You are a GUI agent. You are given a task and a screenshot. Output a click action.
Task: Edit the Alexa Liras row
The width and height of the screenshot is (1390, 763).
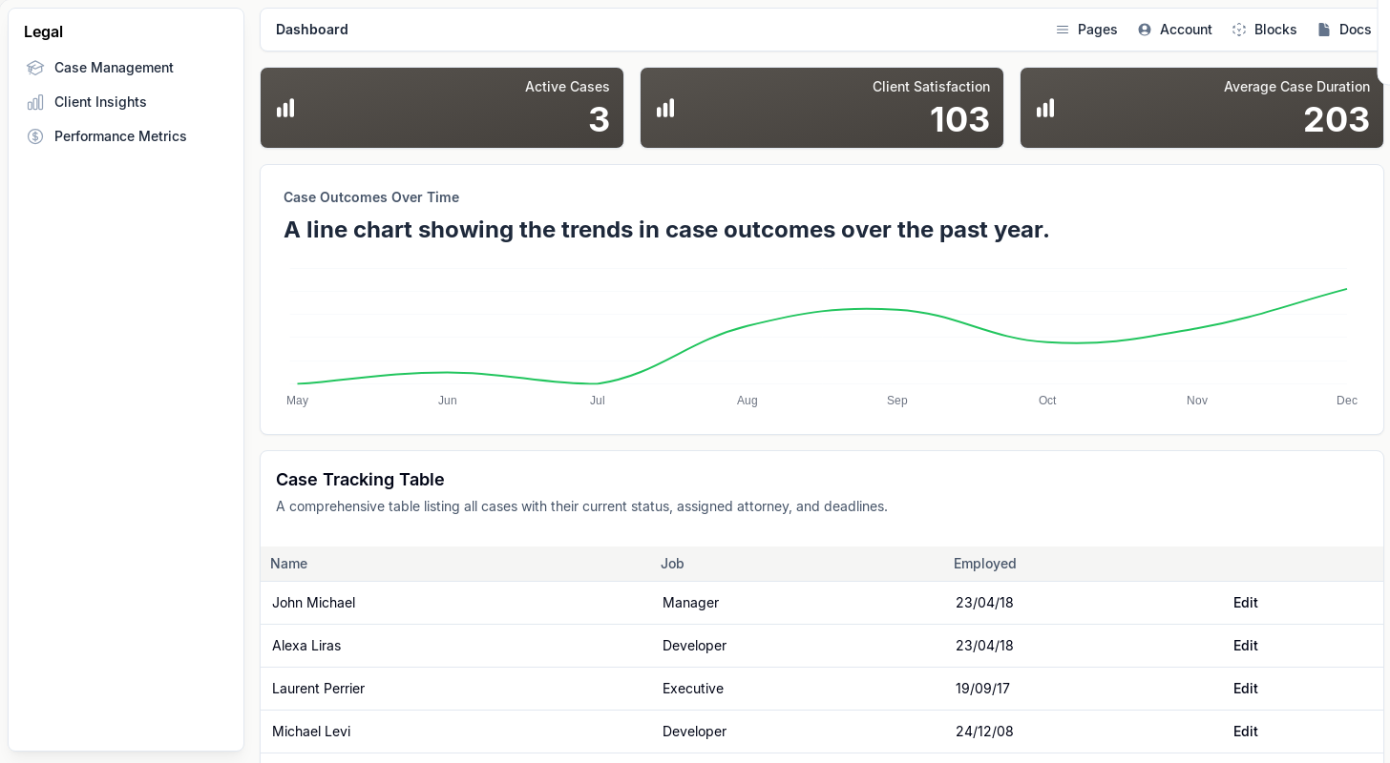pyautogui.click(x=1245, y=646)
